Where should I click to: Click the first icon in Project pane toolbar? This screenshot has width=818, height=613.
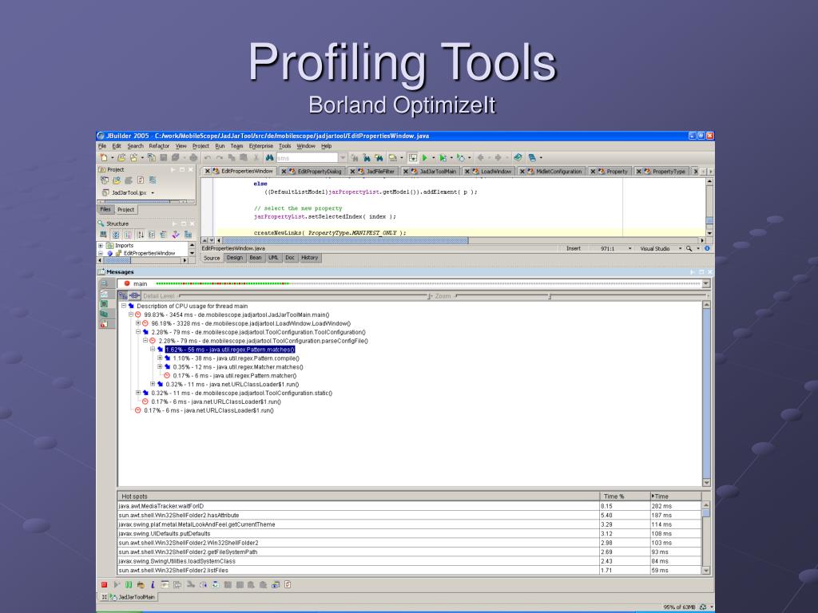click(x=105, y=180)
